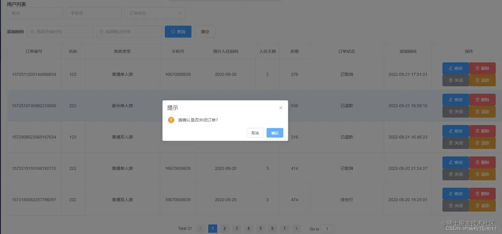This screenshot has height=234, width=502.
Task: Click 退款 for order 1572185052257796097
Action: coord(482,205)
